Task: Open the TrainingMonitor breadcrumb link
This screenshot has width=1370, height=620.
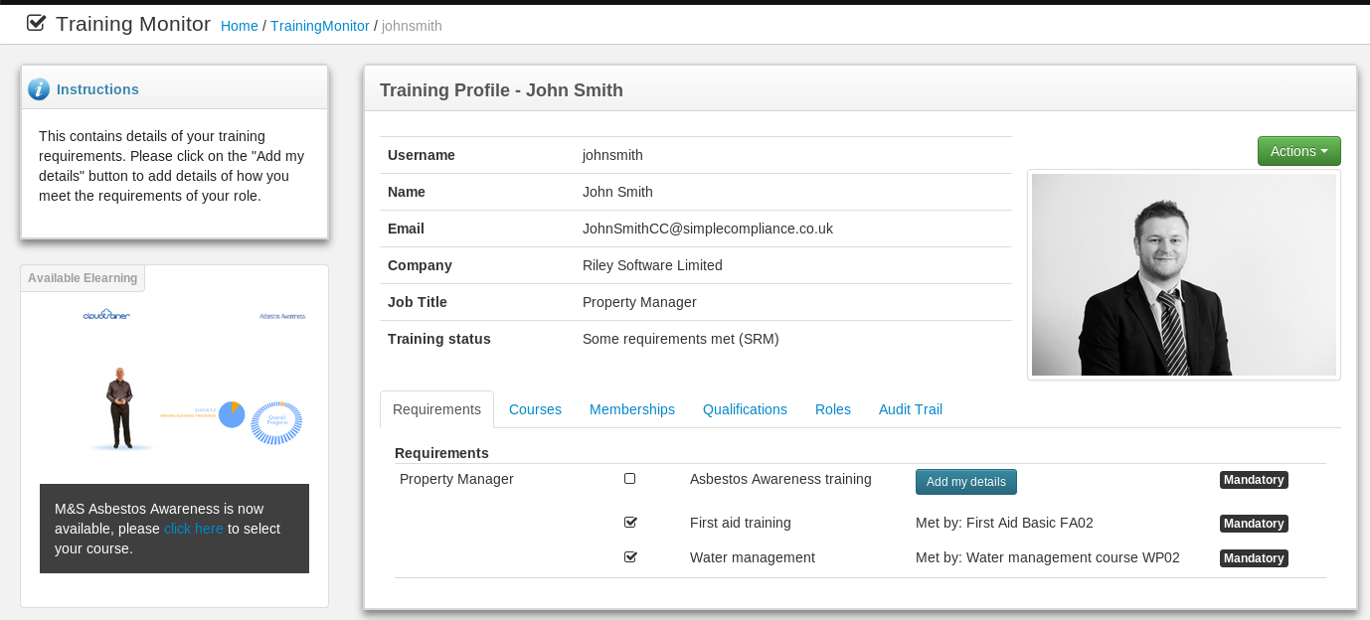Action: (x=319, y=26)
